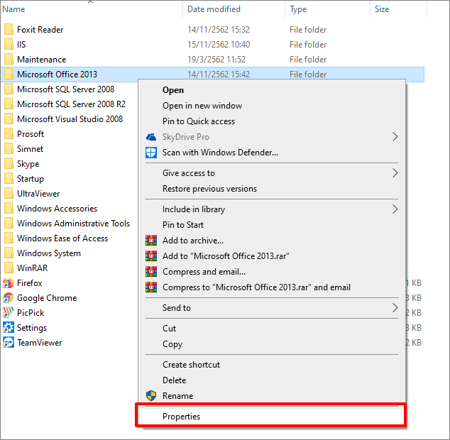Select the PicPick shortcut icon
The height and width of the screenshot is (440, 450).
pyautogui.click(x=9, y=313)
